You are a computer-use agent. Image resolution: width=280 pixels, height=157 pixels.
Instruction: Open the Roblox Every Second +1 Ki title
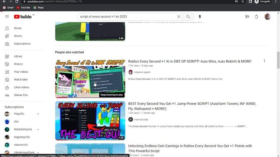tap(190, 61)
